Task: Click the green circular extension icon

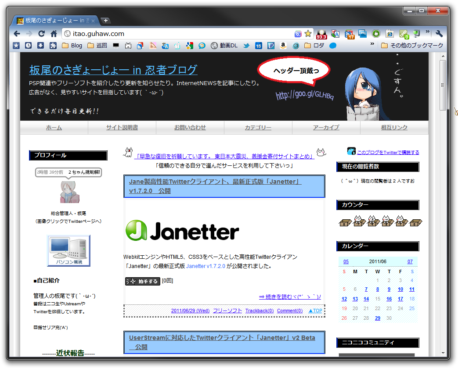Action: [376, 34]
